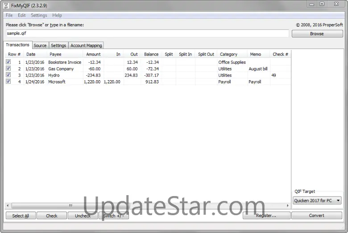Open the Settings menu in menu bar
This screenshot has height=233, width=348.
39,15
